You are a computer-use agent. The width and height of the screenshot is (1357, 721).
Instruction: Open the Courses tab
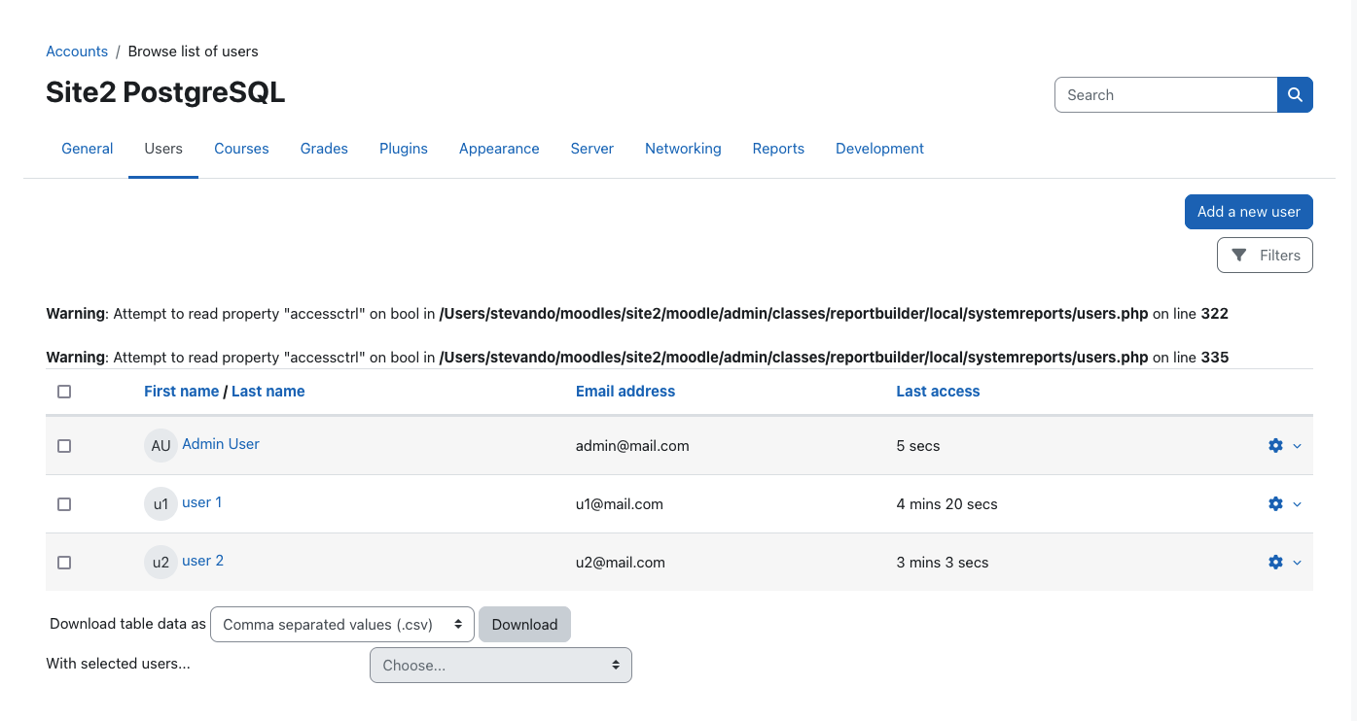tap(241, 149)
